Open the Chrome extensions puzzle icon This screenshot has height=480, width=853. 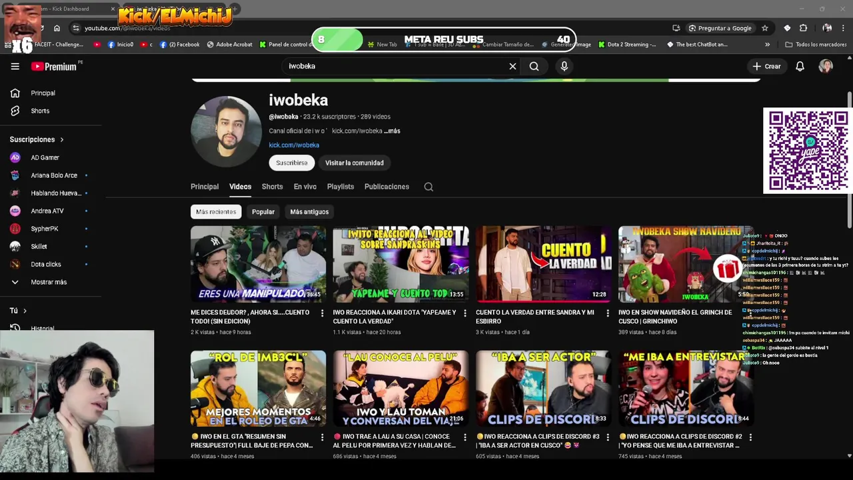pos(803,28)
